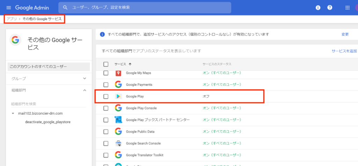358x166 pixels.
Task: Expand the グループ section
Action: (x=84, y=78)
